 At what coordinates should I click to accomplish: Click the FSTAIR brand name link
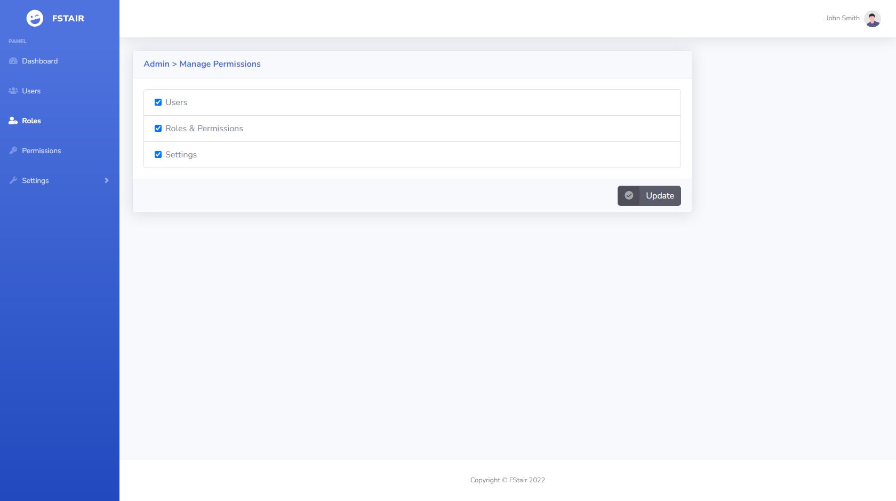pos(68,19)
